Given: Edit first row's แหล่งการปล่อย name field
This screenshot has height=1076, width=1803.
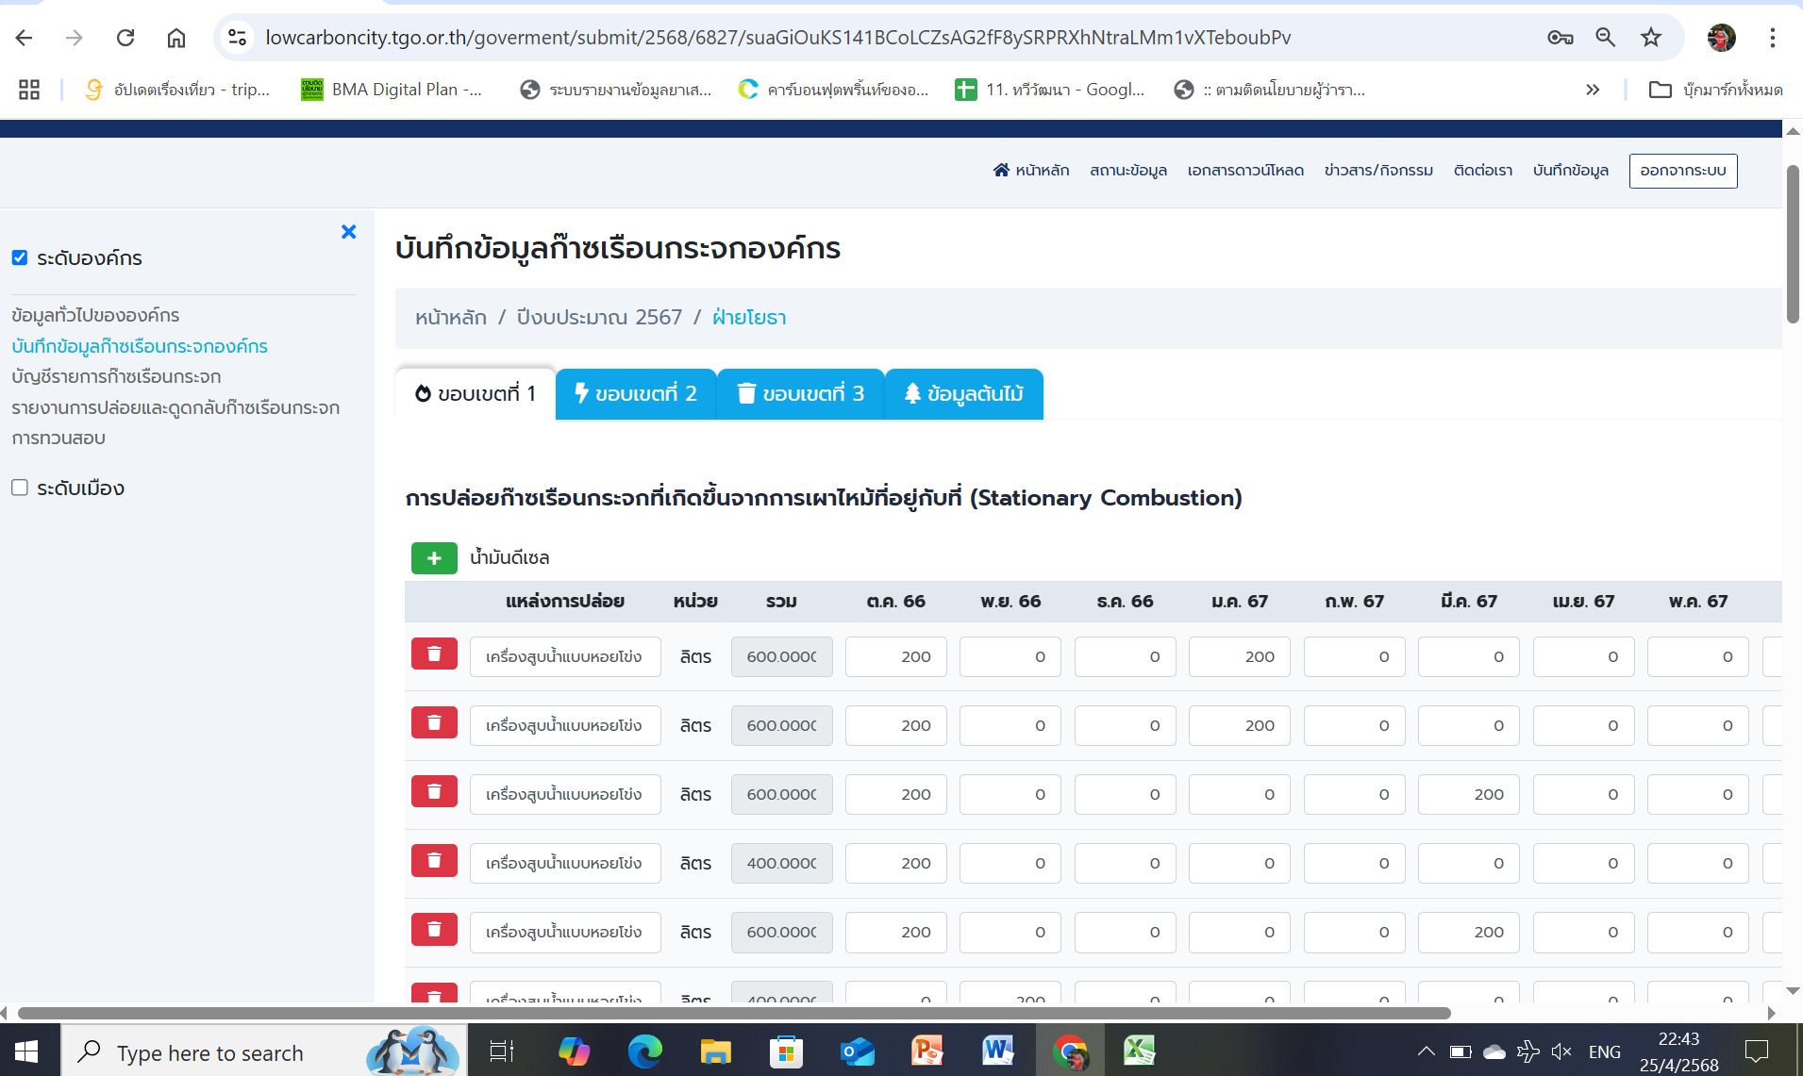Looking at the screenshot, I should pos(565,656).
